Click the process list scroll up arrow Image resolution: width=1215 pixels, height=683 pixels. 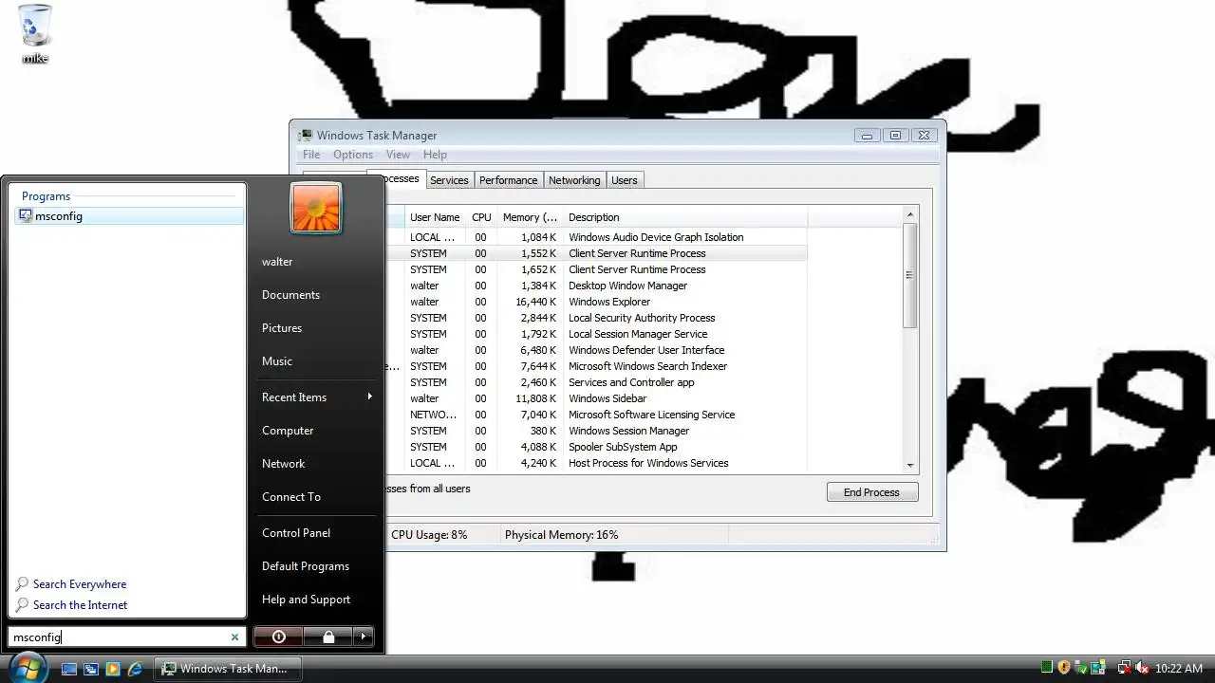click(x=909, y=214)
